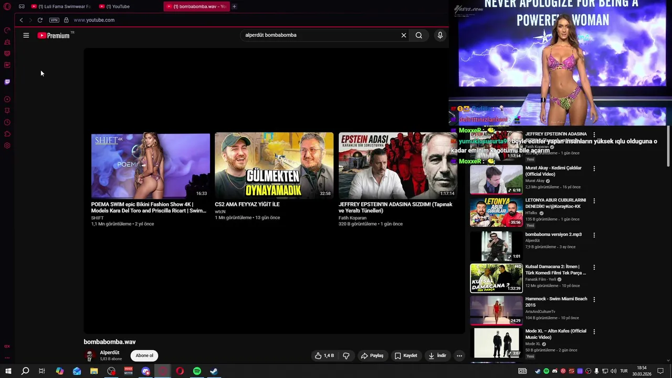This screenshot has width=672, height=378.
Task: Open Spotify from the taskbar
Action: [197, 371]
